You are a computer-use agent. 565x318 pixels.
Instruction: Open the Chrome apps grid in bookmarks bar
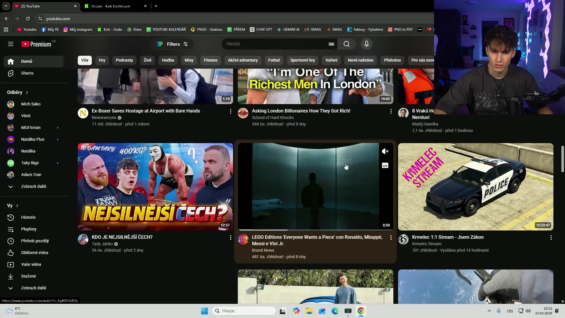[6, 30]
